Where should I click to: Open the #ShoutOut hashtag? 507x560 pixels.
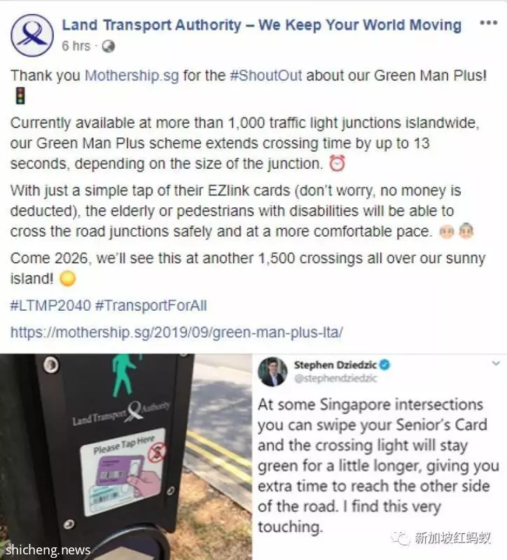pyautogui.click(x=266, y=76)
